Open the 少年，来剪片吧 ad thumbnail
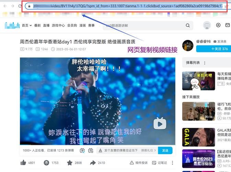The height and width of the screenshot is (172, 231). click(199, 81)
